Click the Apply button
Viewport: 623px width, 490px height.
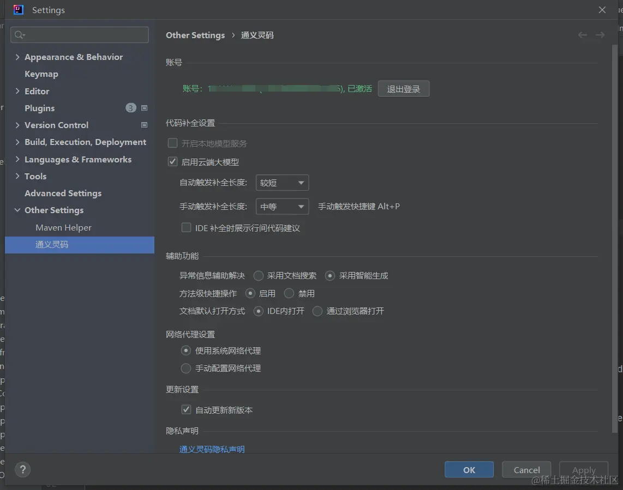(584, 470)
